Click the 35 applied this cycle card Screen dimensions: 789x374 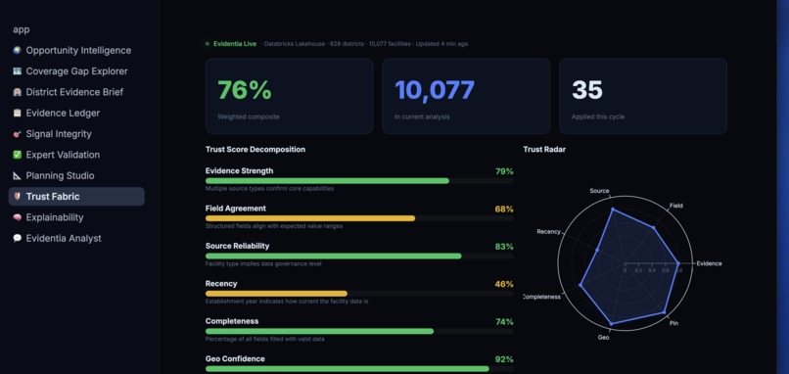pos(643,96)
